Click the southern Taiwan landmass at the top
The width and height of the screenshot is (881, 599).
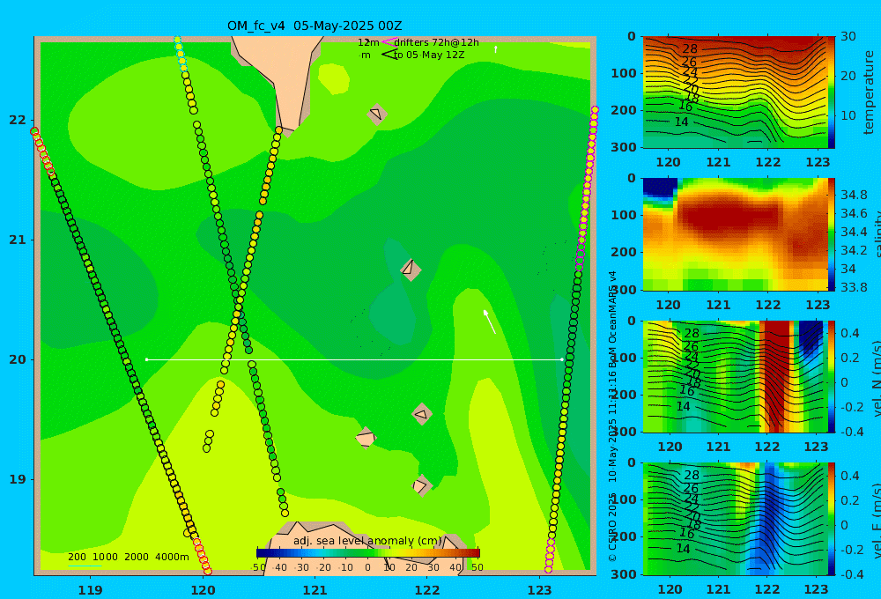point(287,78)
